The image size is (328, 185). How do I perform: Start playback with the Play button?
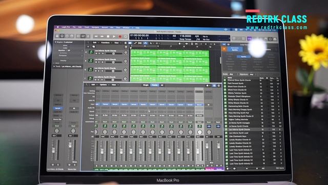click(x=114, y=36)
